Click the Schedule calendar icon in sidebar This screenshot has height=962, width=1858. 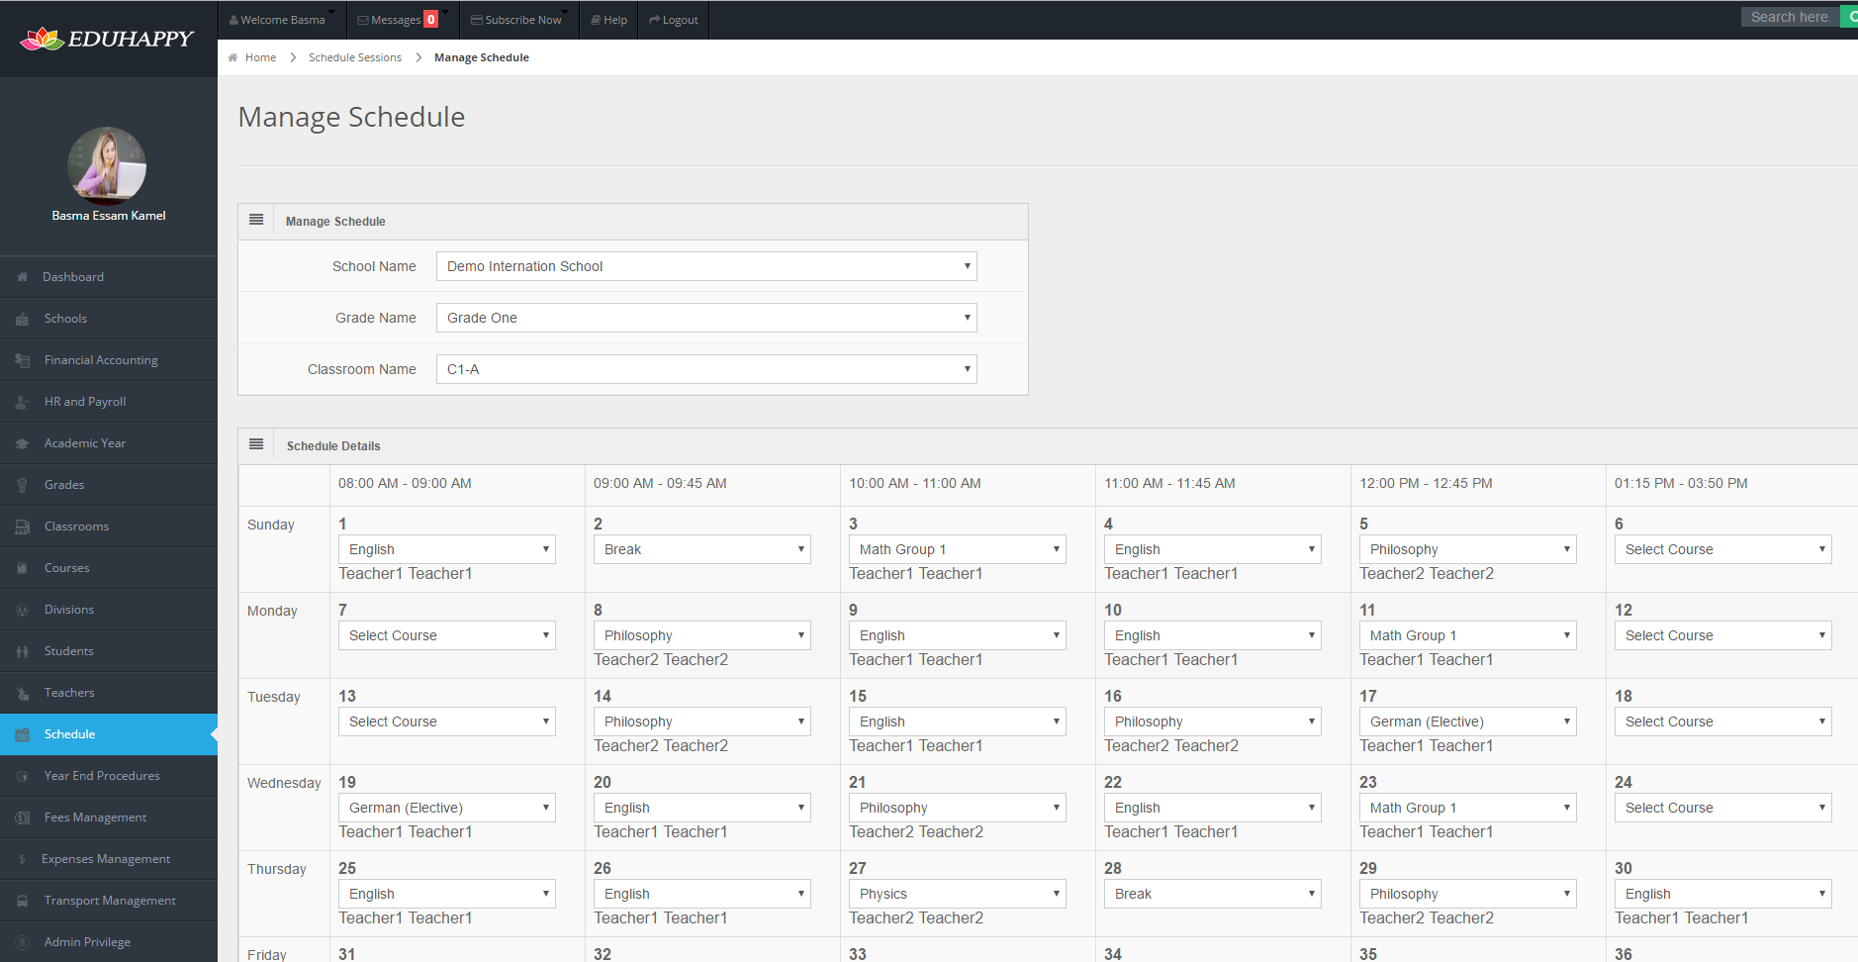(x=22, y=734)
